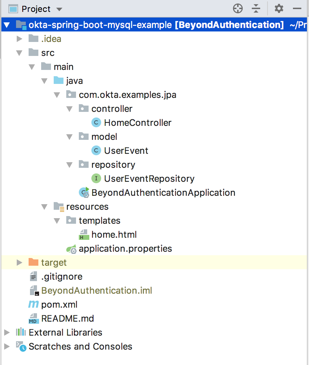Image resolution: width=309 pixels, height=365 pixels.
Task: Hide the Project panel with minus icon
Action: pos(297,9)
